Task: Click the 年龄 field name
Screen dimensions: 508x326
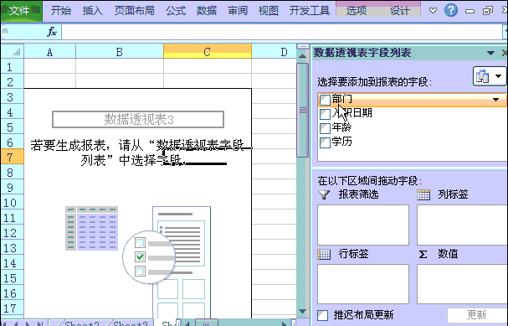Action: 341,127
